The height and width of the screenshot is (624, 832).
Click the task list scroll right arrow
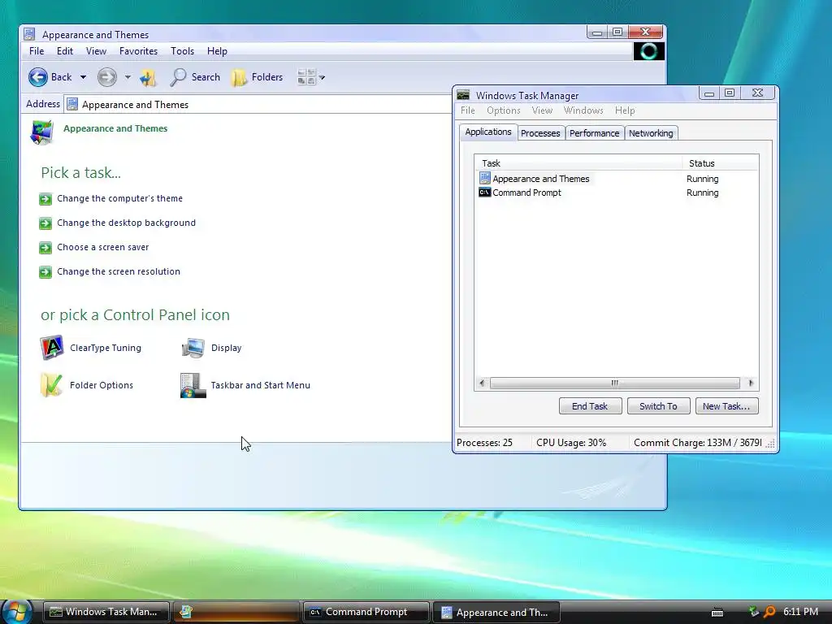click(750, 383)
